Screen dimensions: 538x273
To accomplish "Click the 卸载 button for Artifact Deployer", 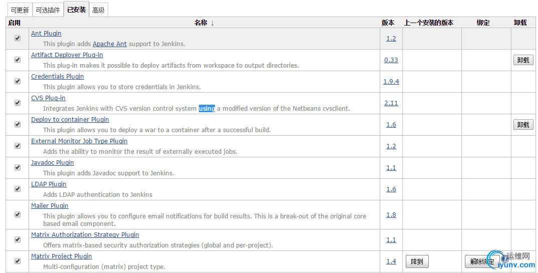I will (x=523, y=60).
